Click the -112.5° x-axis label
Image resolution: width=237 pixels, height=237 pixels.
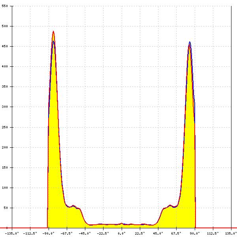[30, 233]
